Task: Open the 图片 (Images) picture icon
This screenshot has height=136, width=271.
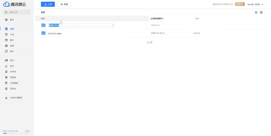Action: click(6, 40)
